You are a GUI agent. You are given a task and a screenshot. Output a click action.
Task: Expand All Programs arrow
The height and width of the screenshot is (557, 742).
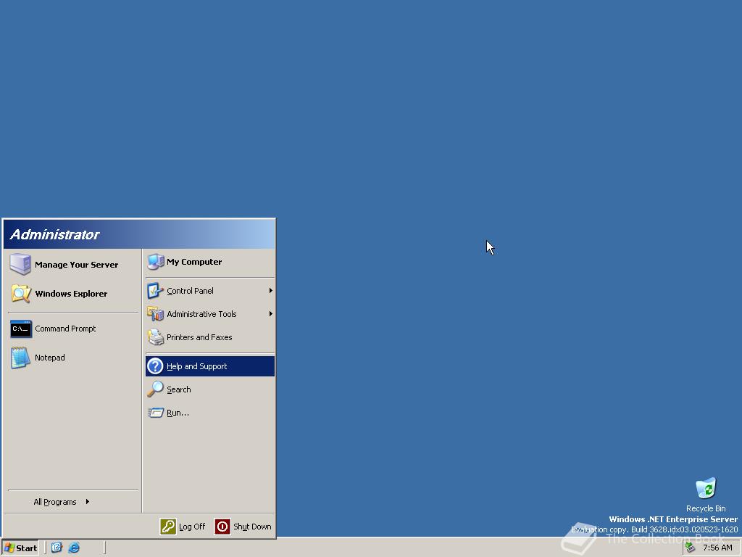point(88,502)
